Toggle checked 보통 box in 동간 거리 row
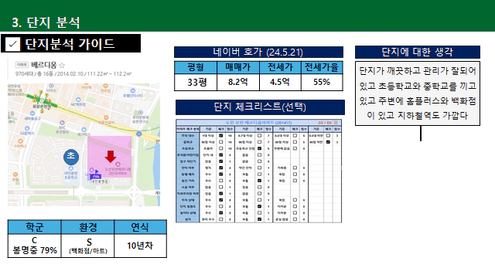495x278 pixels. coord(259,181)
